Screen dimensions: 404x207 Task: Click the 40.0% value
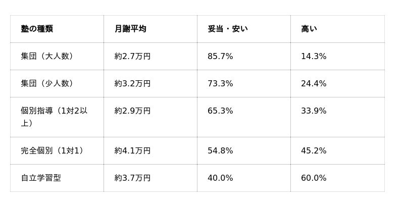[x=220, y=178]
